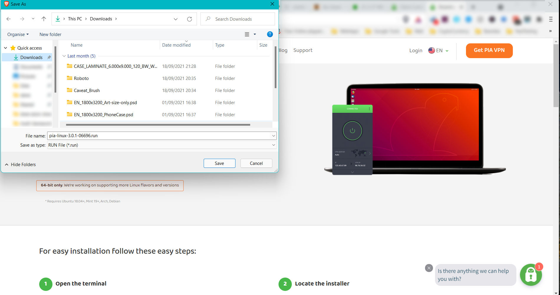Click the folder icon beside Roboto
The height and width of the screenshot is (295, 560).
70,78
